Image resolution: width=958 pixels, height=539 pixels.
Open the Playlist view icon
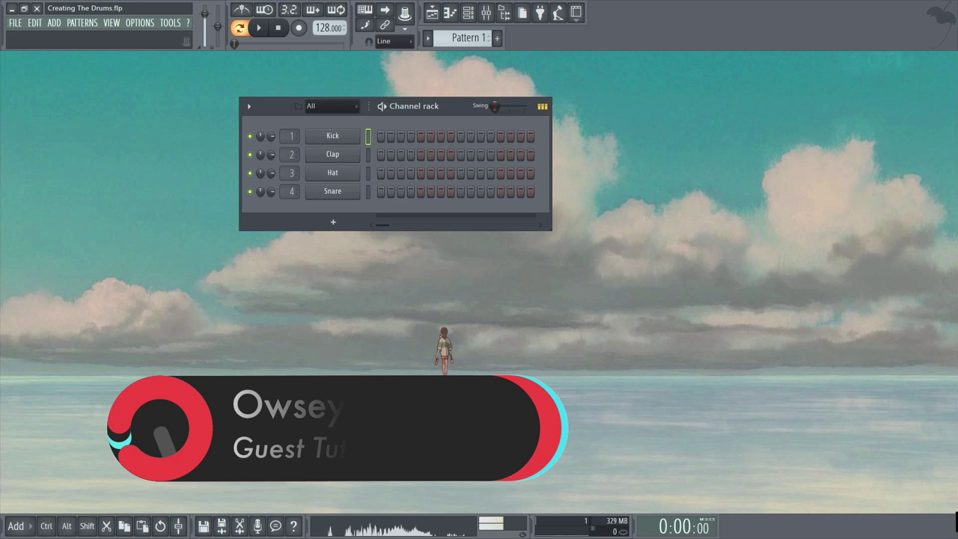tap(432, 13)
